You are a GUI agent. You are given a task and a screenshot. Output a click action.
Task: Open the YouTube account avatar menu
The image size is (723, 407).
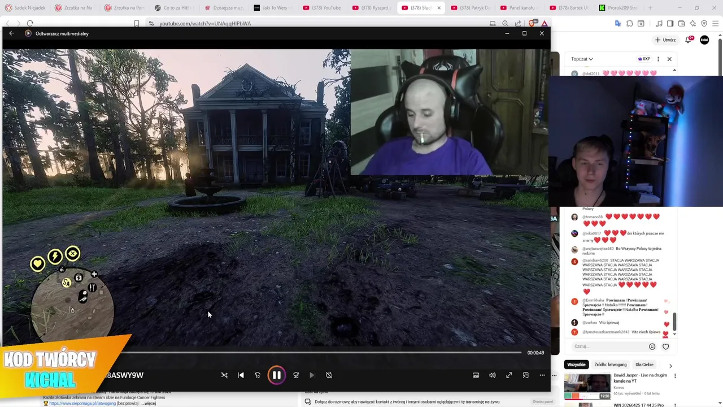coord(704,40)
